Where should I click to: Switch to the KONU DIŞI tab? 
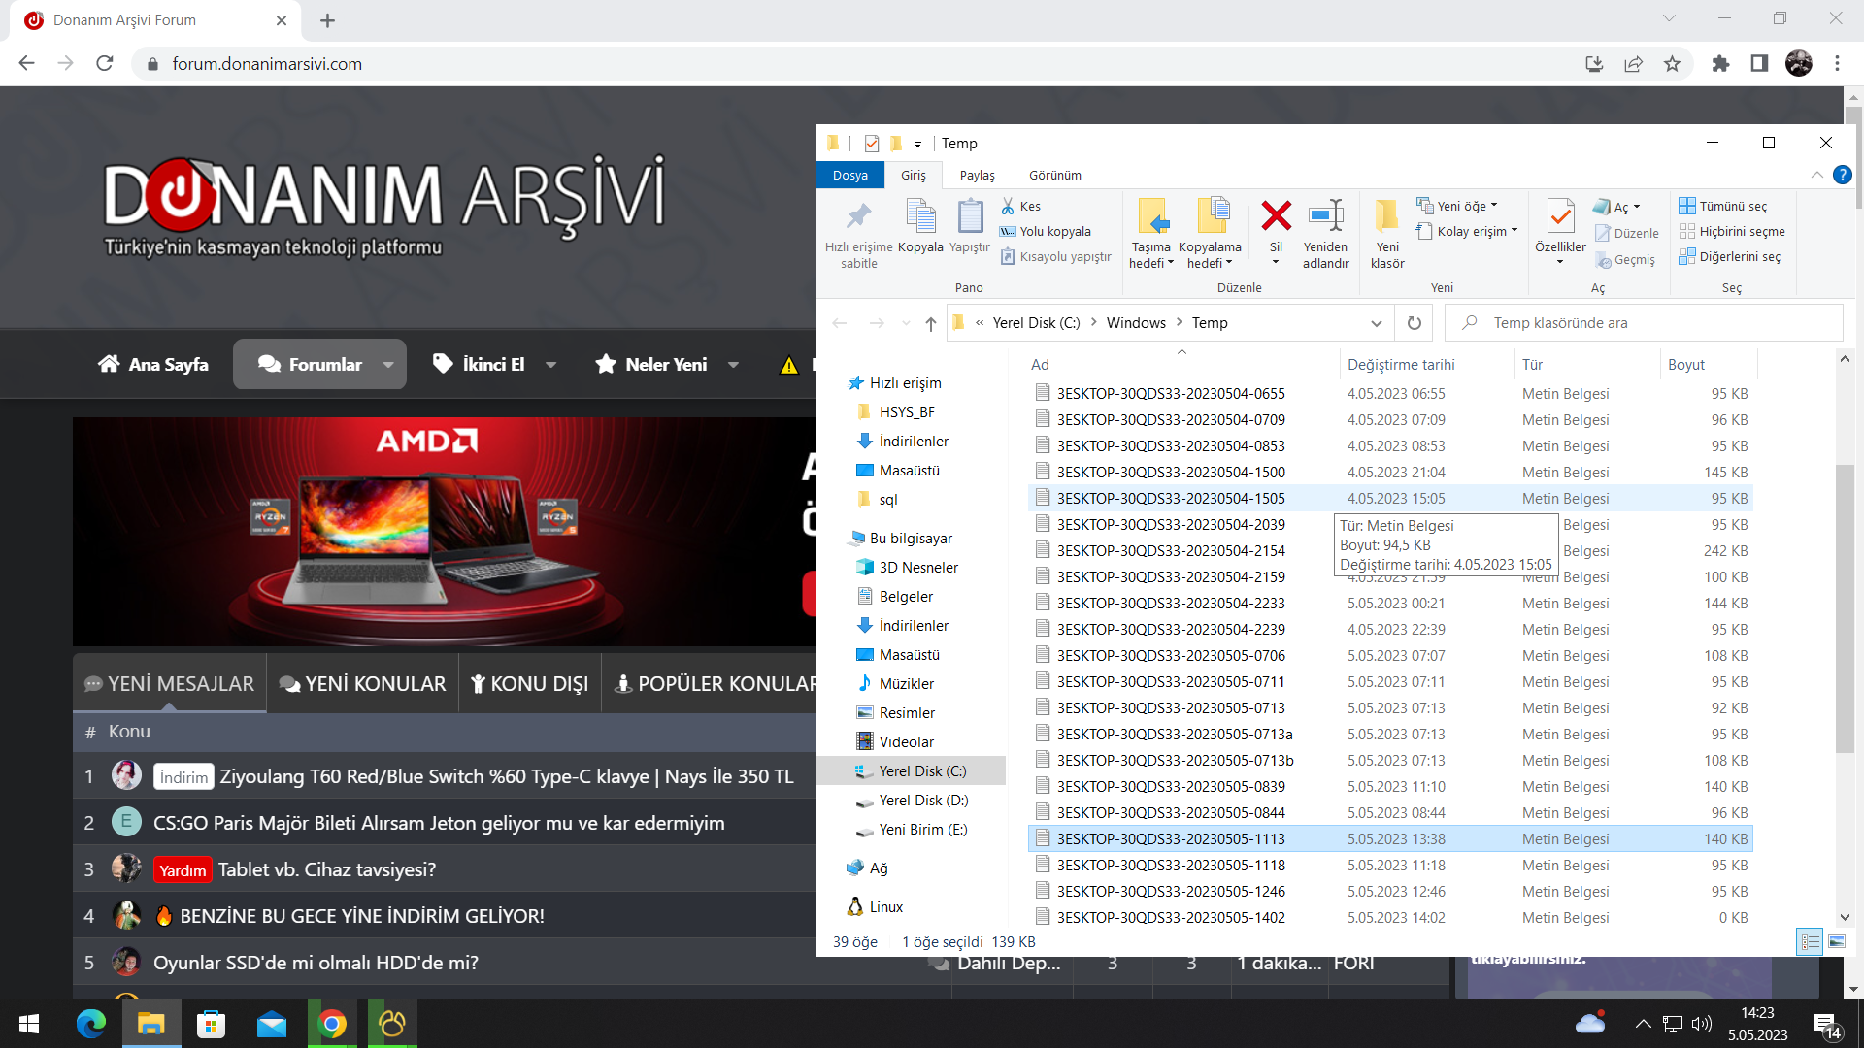pyautogui.click(x=530, y=684)
